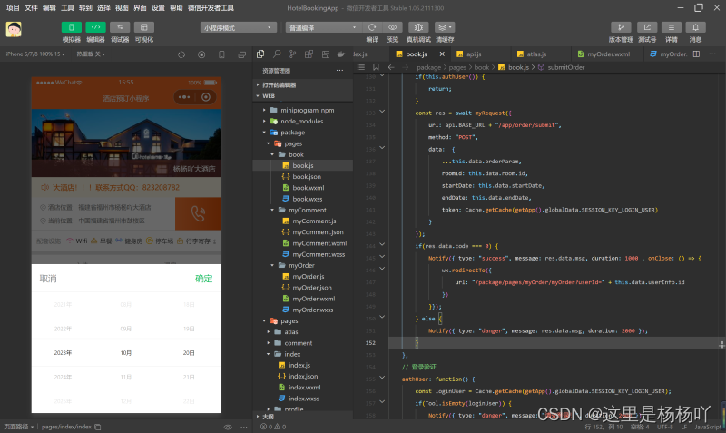Open the details panel icon
The image size is (726, 433).
pos(671,27)
